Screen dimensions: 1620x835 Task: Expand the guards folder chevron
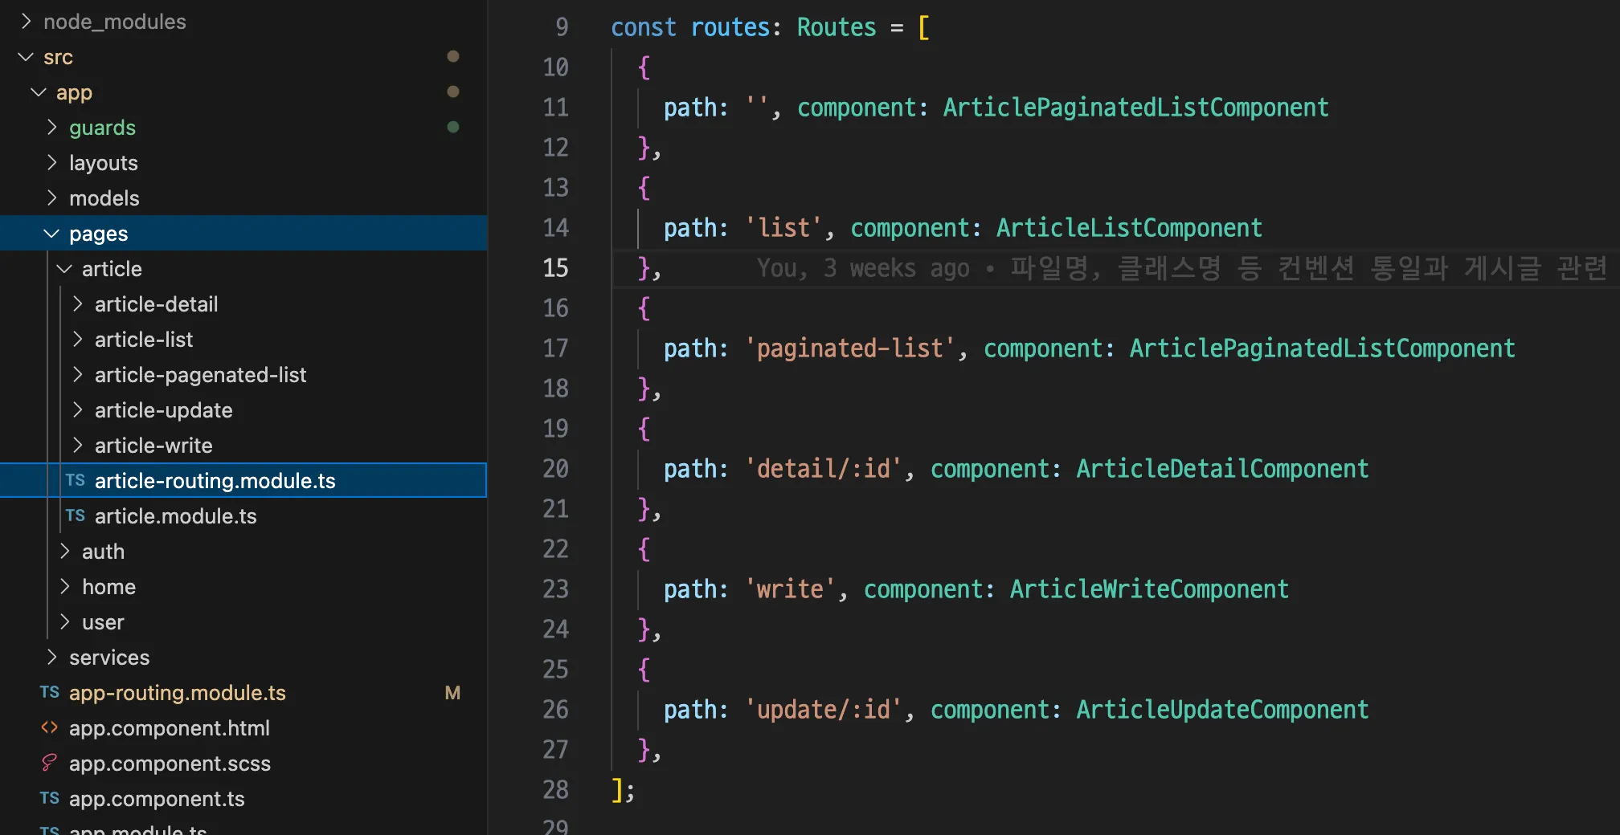(x=51, y=128)
